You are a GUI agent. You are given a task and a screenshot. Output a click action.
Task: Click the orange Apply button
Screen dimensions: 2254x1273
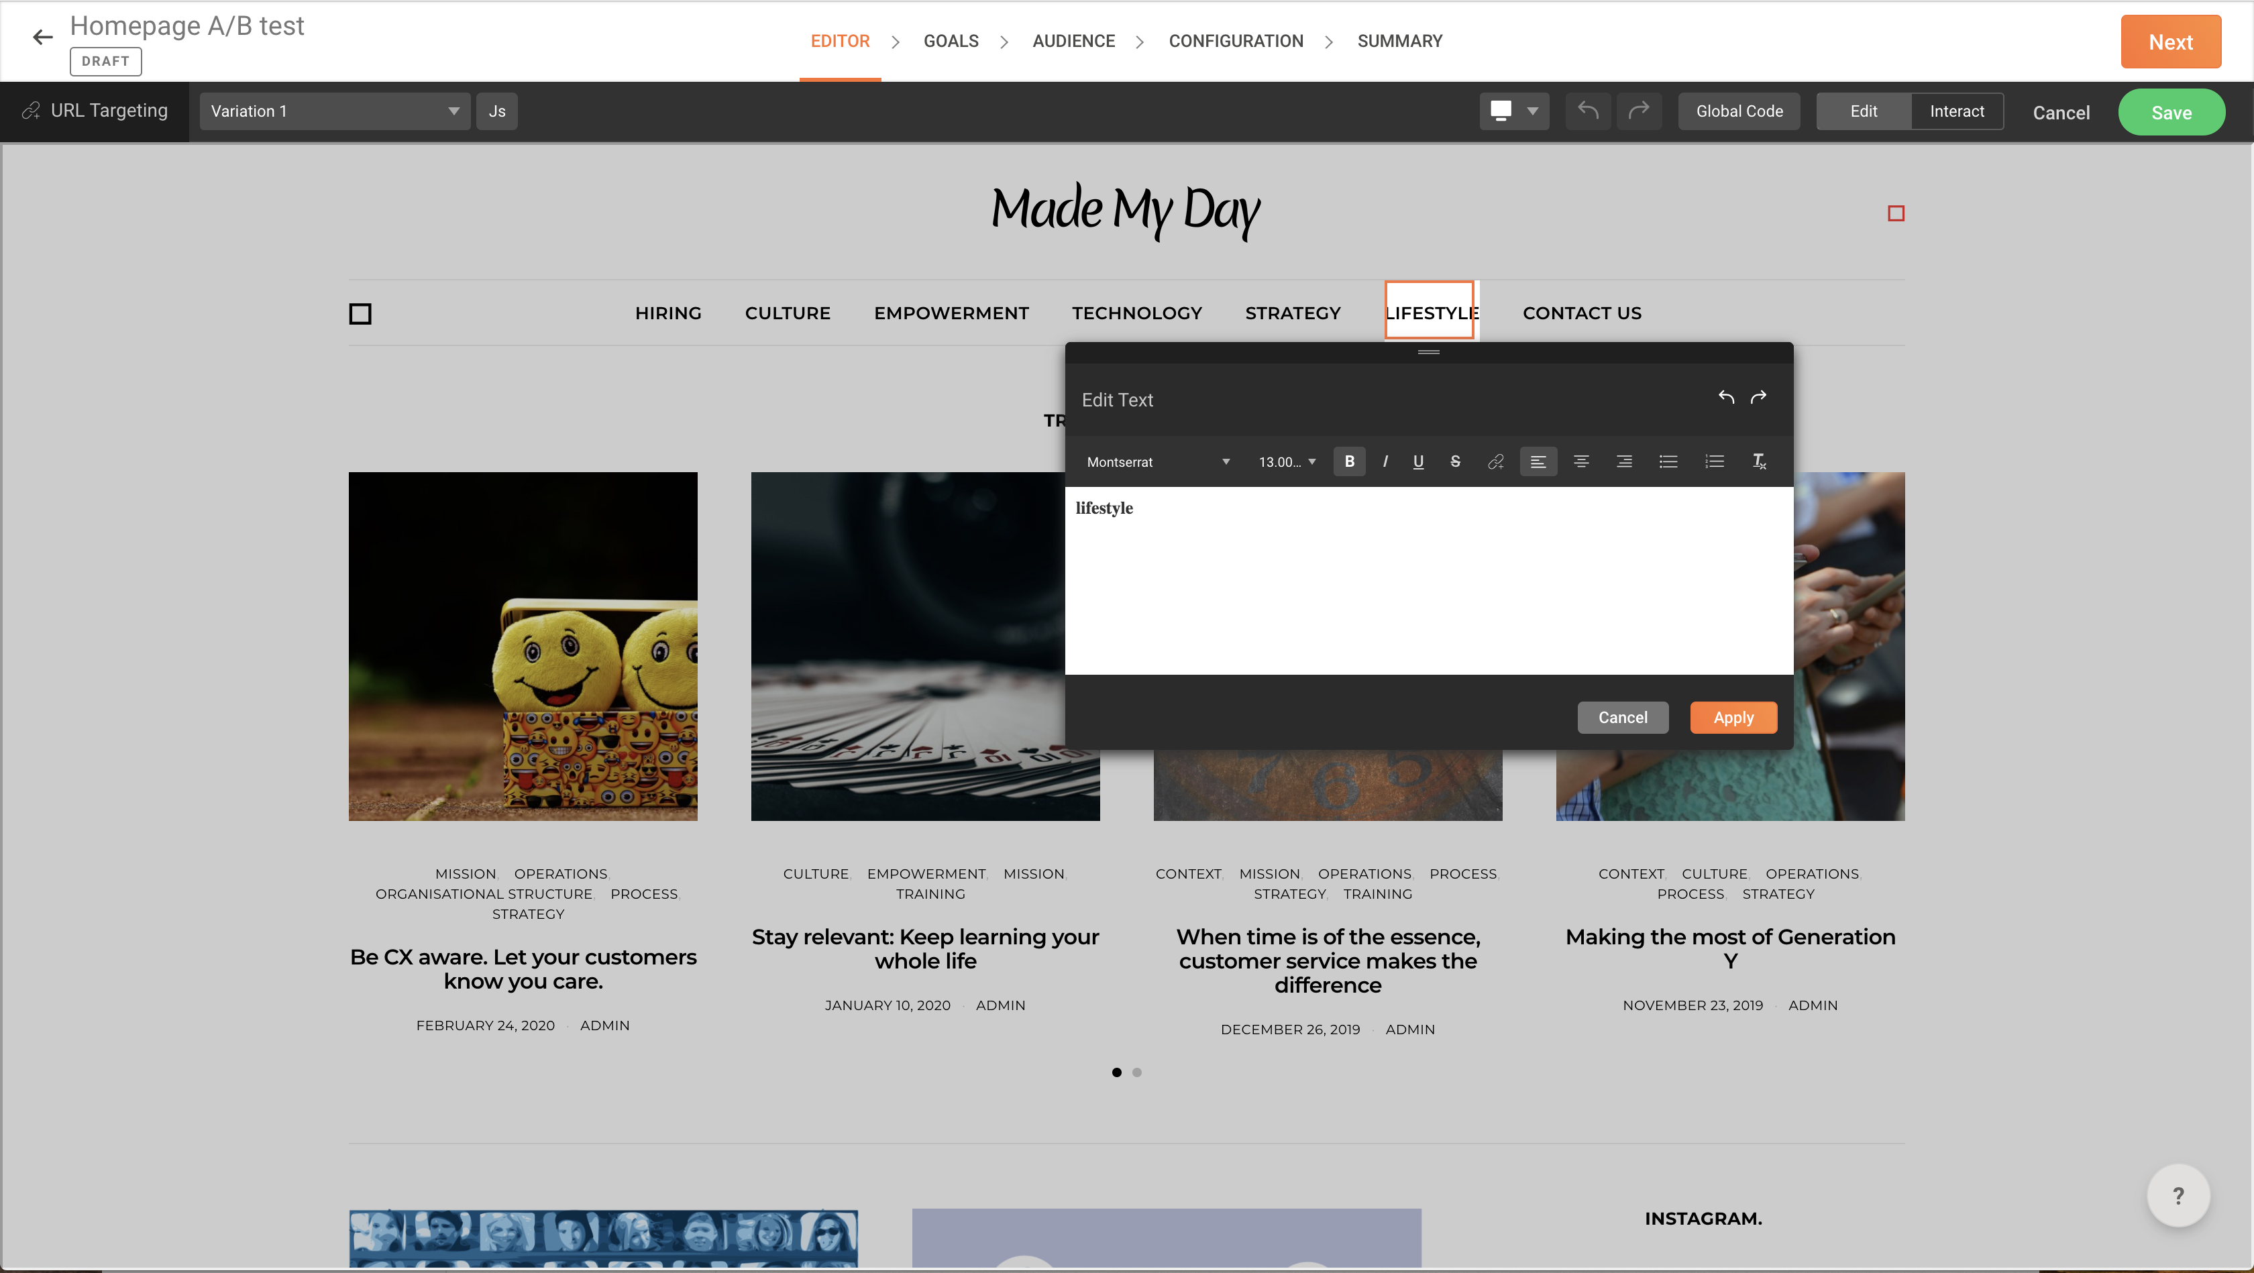tap(1733, 718)
